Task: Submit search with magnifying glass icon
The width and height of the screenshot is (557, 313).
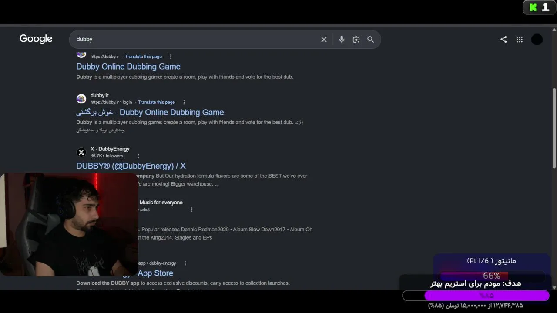Action: (371, 40)
